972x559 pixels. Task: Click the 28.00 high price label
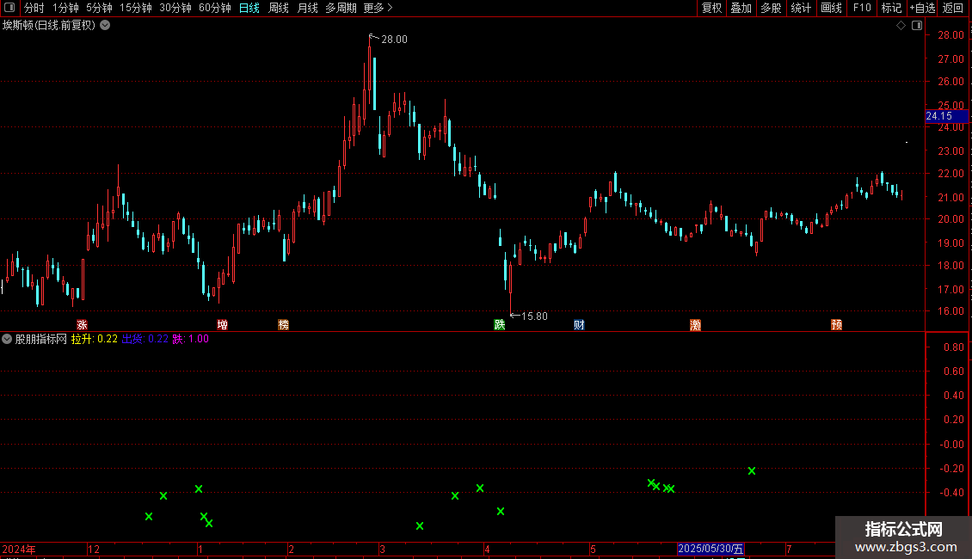point(394,39)
